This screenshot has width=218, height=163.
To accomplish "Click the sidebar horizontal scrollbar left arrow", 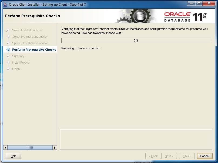I will [5, 148].
